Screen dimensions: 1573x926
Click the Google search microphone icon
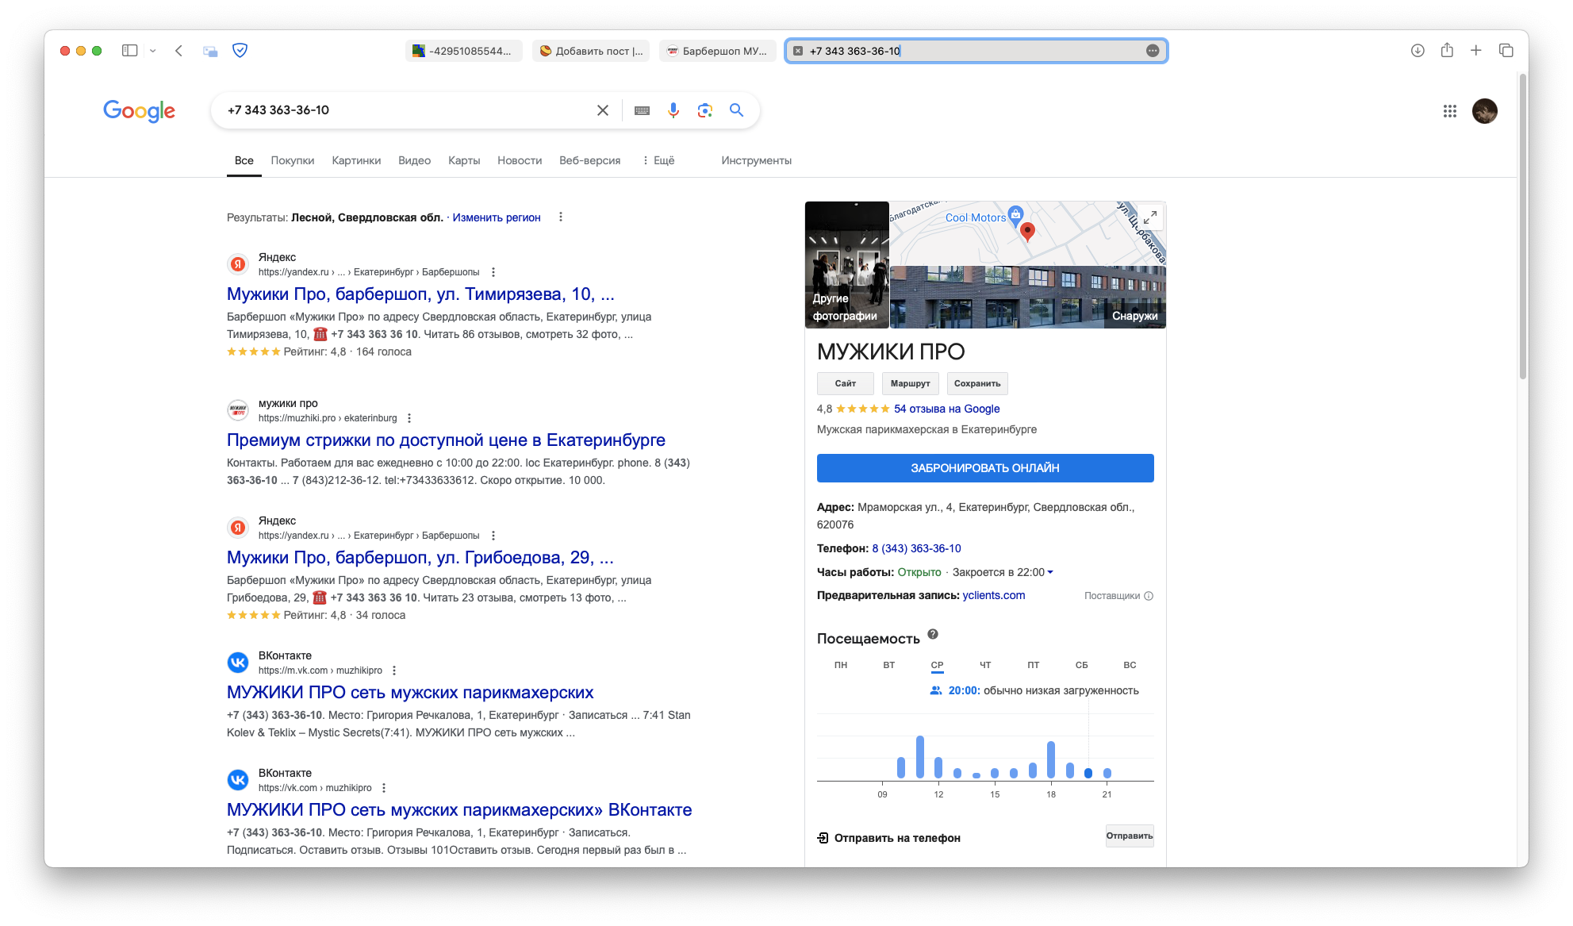pos(674,110)
